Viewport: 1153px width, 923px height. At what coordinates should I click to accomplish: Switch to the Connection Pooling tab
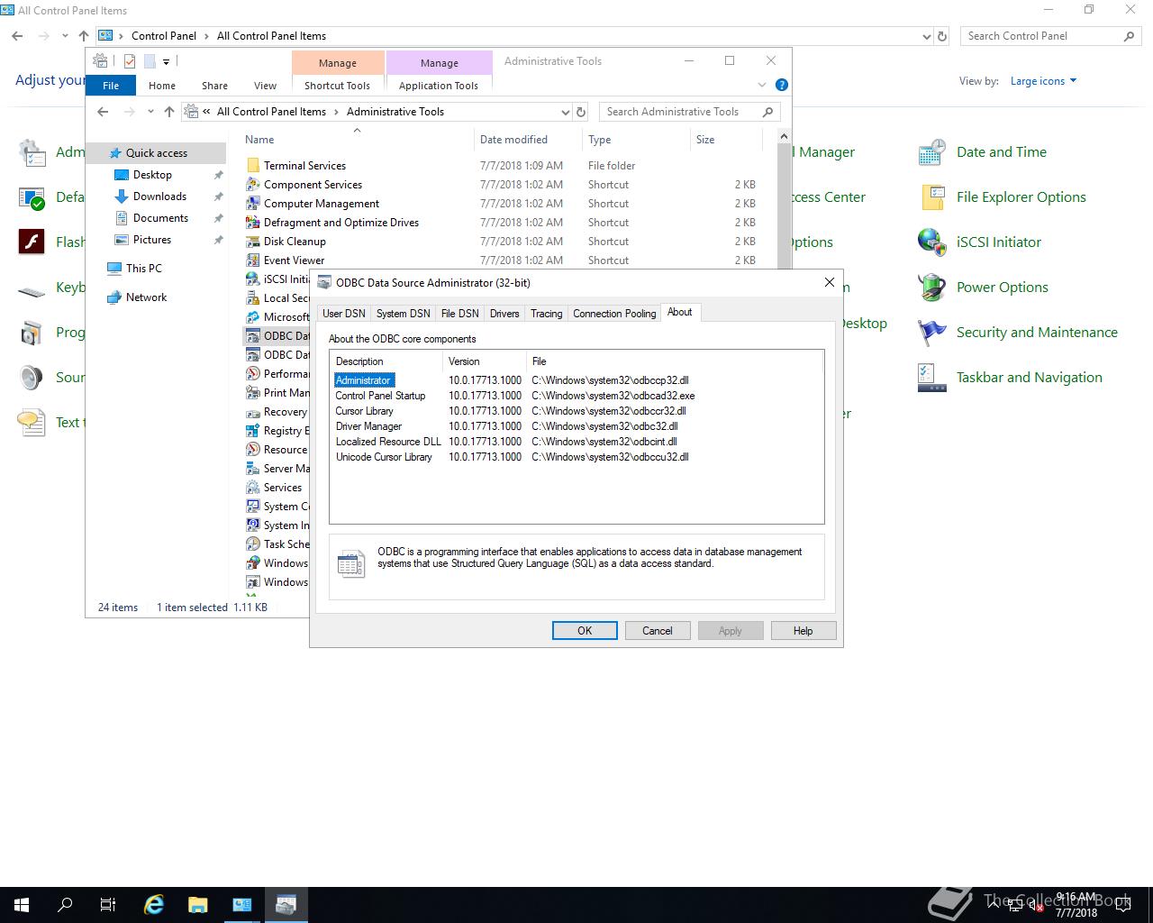pos(614,314)
